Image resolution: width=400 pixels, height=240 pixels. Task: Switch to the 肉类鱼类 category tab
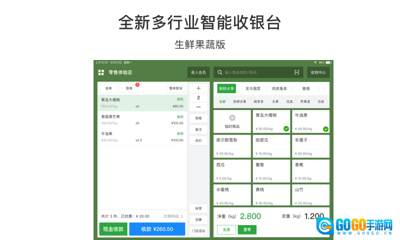point(279,88)
